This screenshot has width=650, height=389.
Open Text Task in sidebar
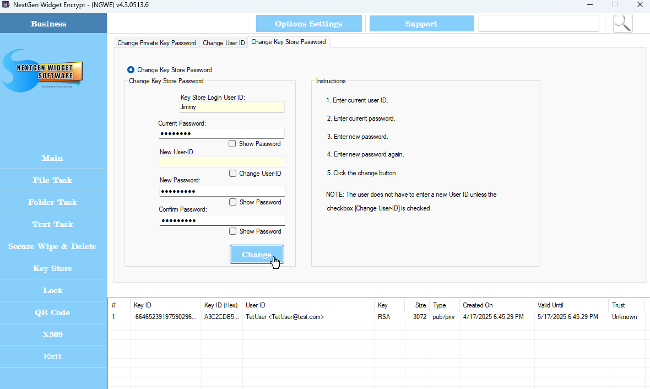tap(53, 224)
